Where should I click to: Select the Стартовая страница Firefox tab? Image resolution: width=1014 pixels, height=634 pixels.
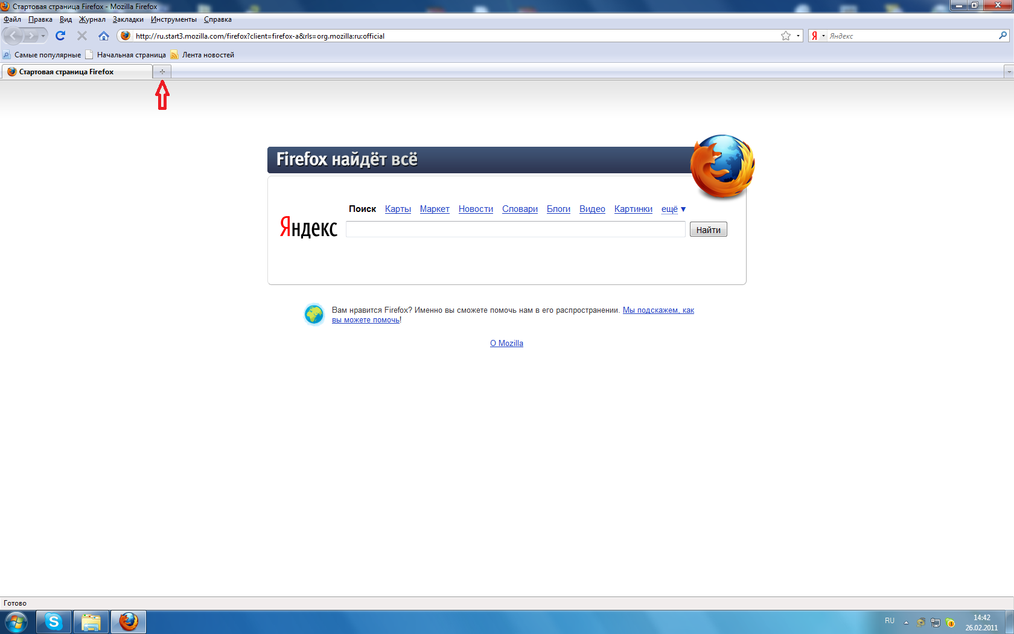click(77, 72)
